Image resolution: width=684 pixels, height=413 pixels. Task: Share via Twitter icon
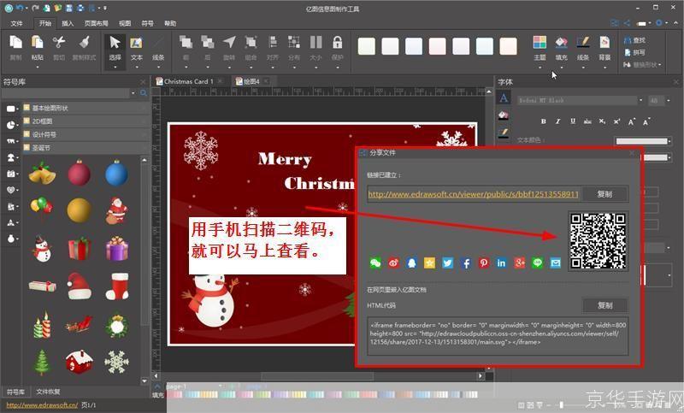(x=447, y=263)
